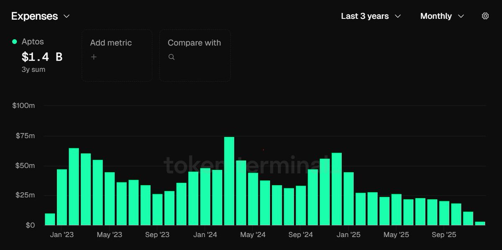Click the May '24 x-axis label

pos(253,235)
